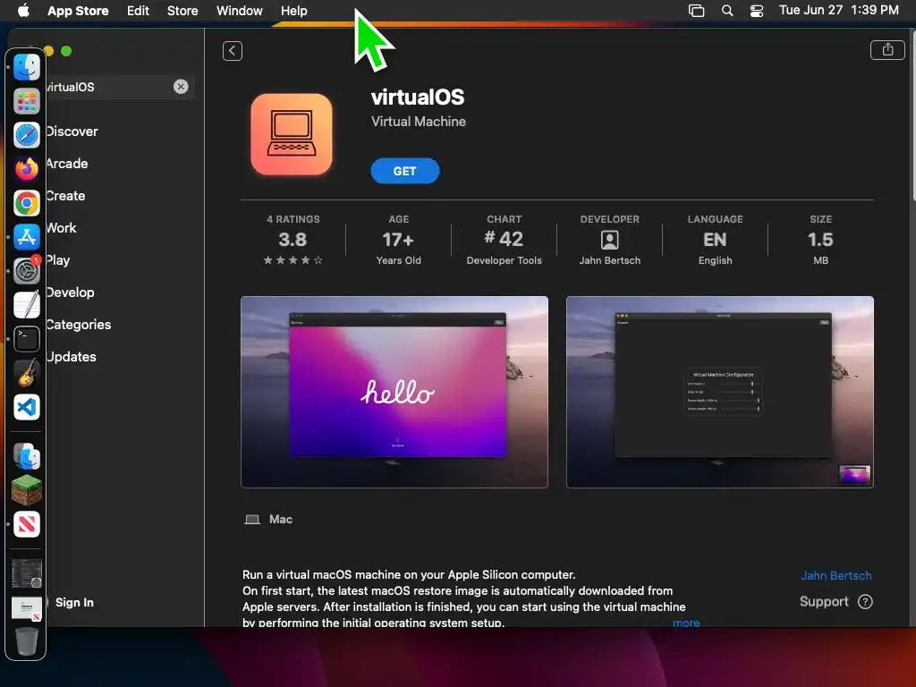Click the virtualOS app icon
The image size is (916, 687).
292,134
